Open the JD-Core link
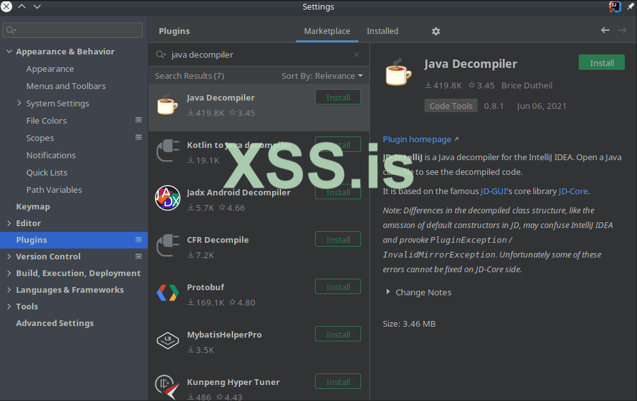Screen dimensions: 637x401 pos(573,191)
